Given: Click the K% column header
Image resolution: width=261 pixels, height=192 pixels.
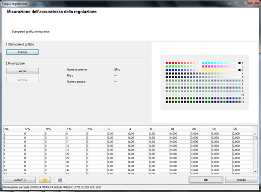Looking at the screenshot, I should [x=97, y=129].
